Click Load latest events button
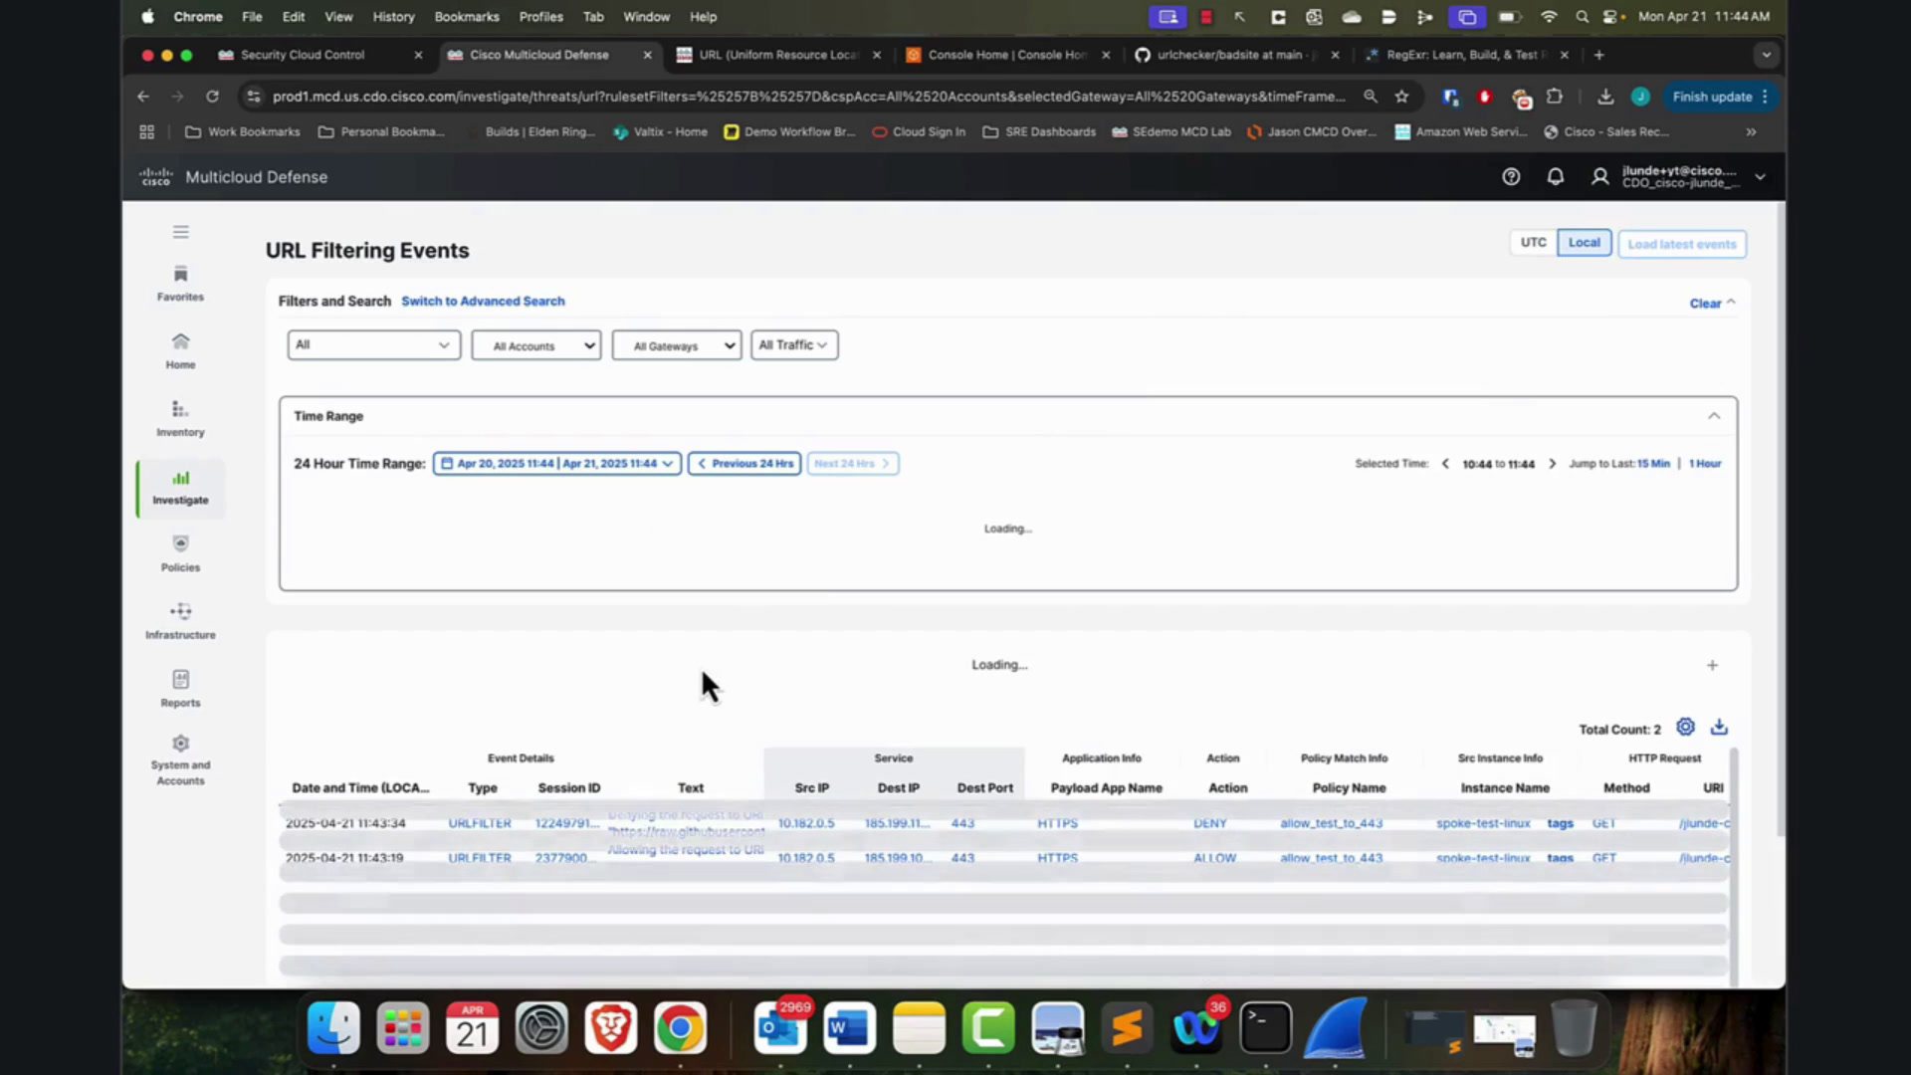 1682,245
